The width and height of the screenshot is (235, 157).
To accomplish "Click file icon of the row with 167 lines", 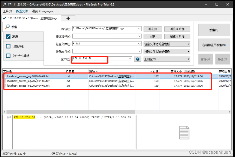I will [x=5, y=76].
